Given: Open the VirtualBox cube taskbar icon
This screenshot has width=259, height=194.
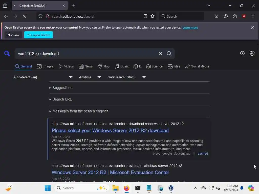Looking at the screenshot, I should [171, 188].
